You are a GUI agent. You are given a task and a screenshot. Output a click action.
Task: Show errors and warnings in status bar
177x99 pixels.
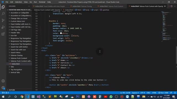coord(5,93)
